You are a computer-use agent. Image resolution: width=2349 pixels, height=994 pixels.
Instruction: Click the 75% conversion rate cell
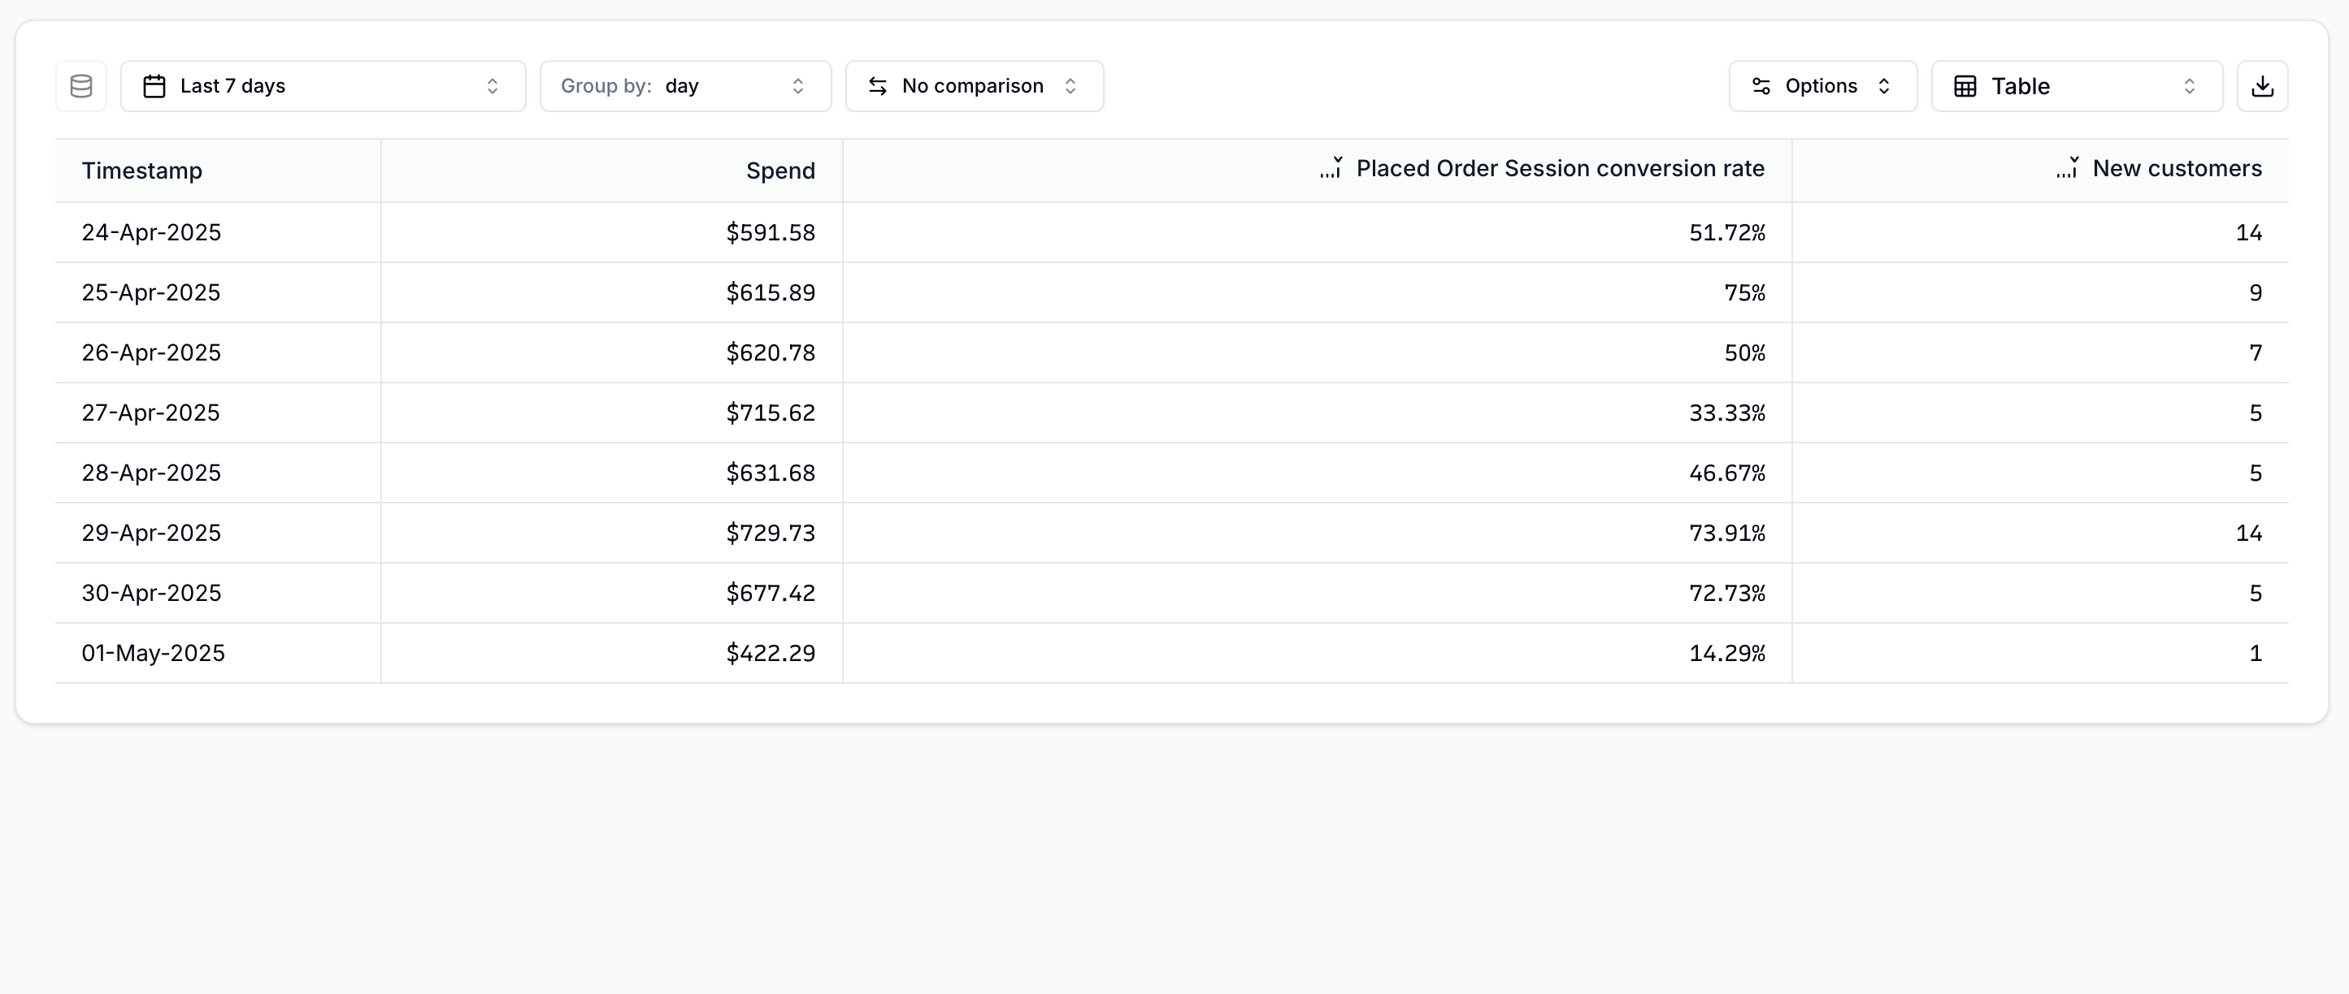click(1743, 292)
